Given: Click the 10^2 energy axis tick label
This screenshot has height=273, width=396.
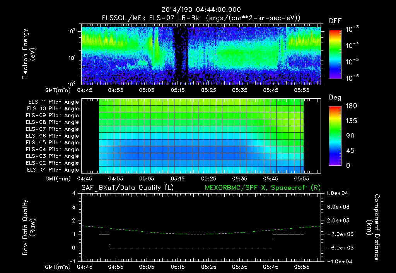Looking at the screenshot, I should [72, 31].
